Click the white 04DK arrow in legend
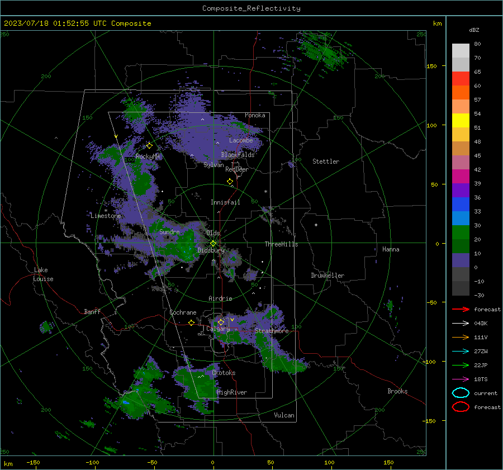 [461, 323]
